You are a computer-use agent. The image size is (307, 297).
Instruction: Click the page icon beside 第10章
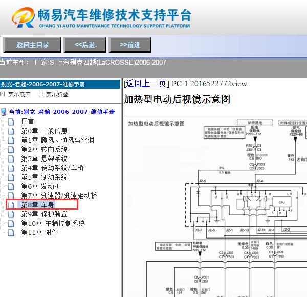click(11, 223)
